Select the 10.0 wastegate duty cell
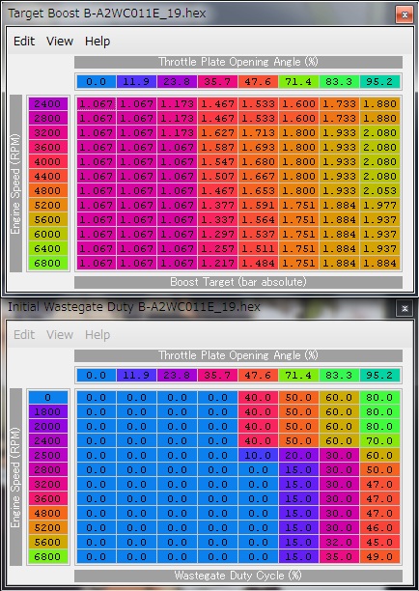 click(x=258, y=455)
